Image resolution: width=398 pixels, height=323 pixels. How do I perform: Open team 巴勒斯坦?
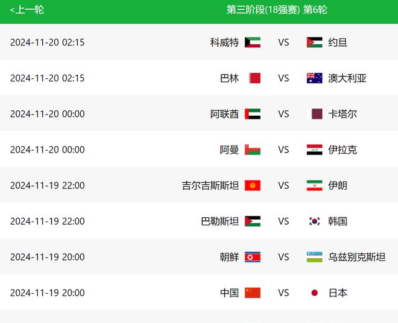[220, 222]
